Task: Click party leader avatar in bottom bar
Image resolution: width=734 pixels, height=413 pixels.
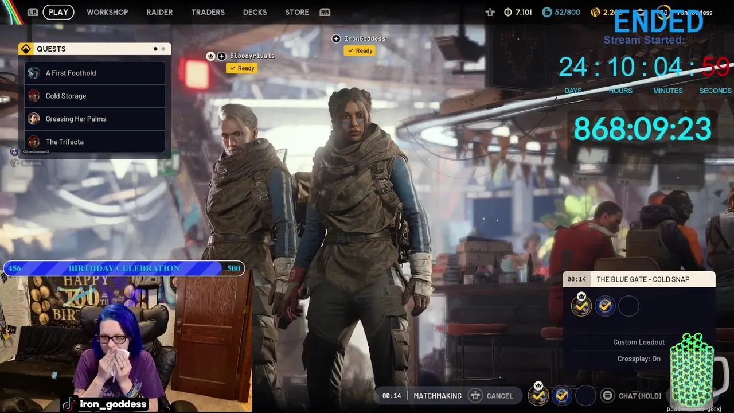Action: point(538,395)
